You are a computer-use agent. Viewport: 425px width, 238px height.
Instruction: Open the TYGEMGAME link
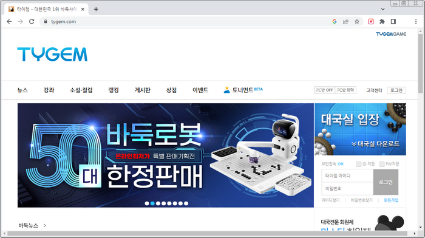pos(391,34)
